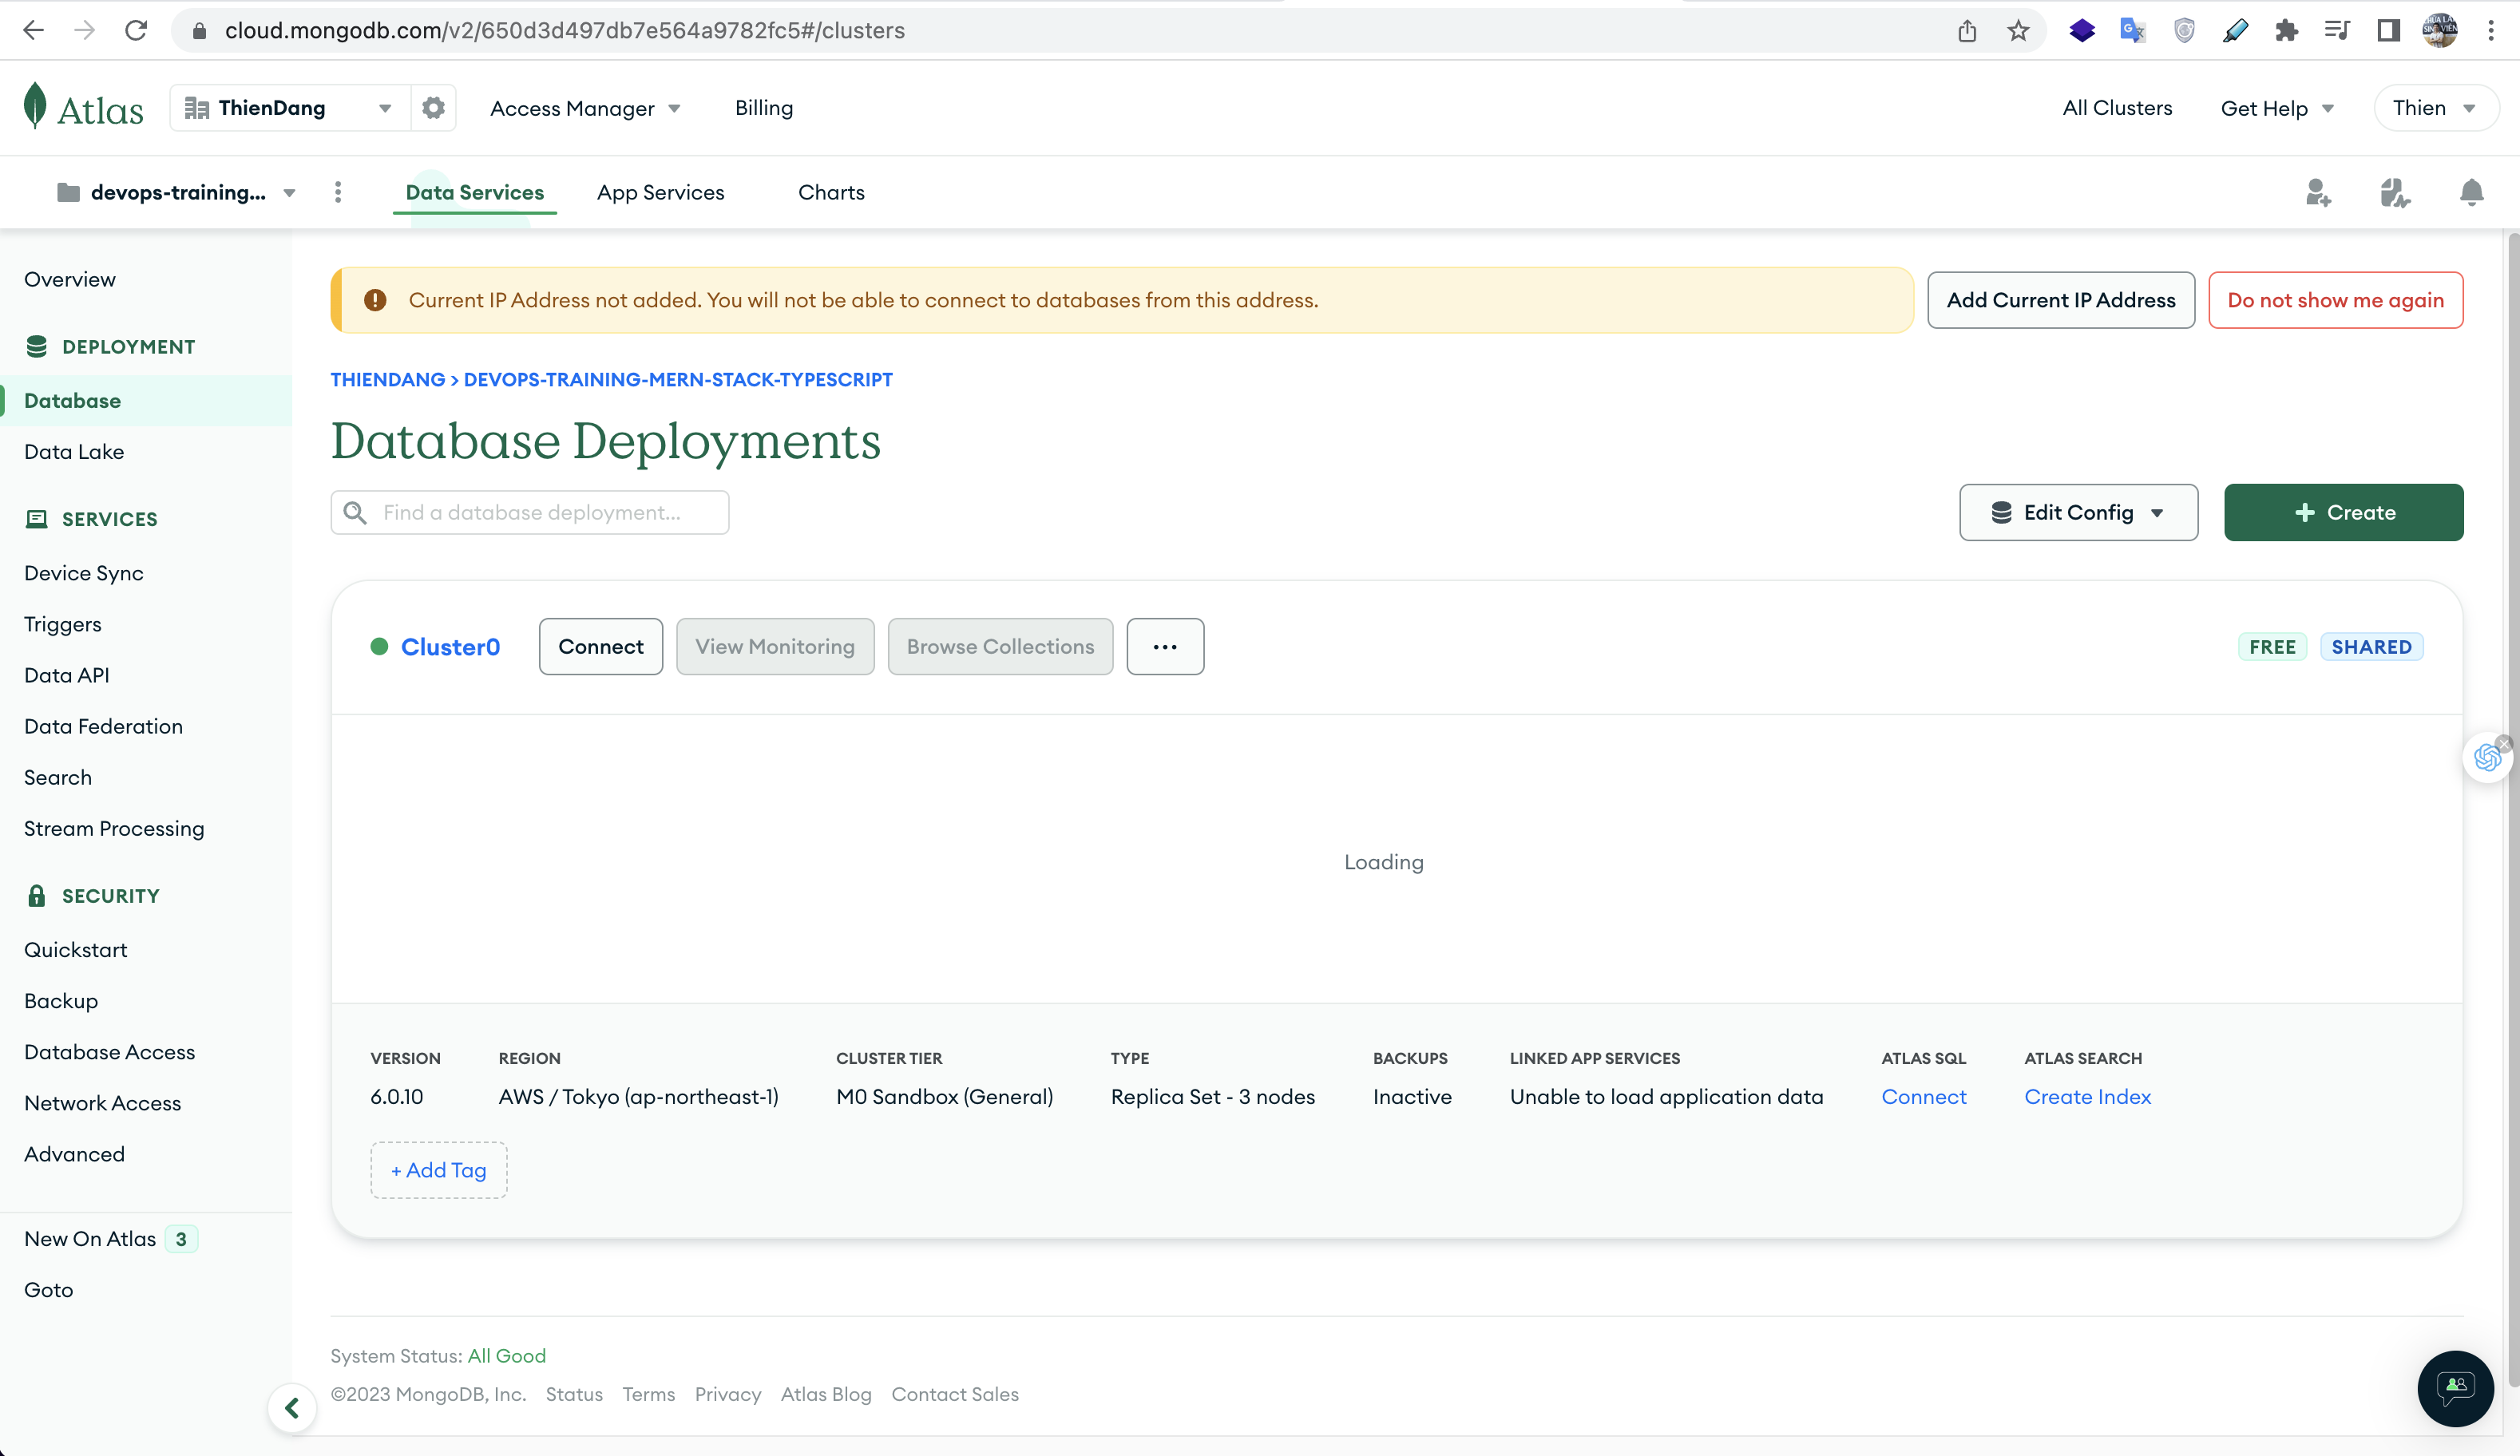Image resolution: width=2520 pixels, height=1456 pixels.
Task: Select Database in the sidebar
Action: 146,400
